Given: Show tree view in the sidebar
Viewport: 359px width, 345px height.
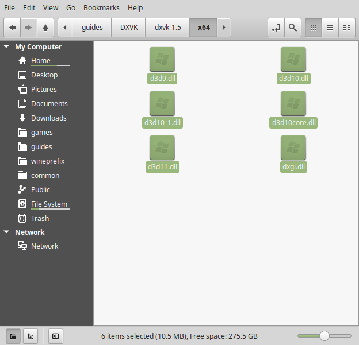Looking at the screenshot, I should pos(30,336).
